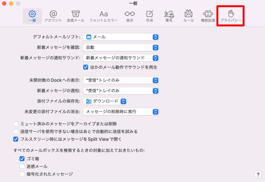
Task: Check the 暗号化されたメッセージ option
Action: tap(22, 174)
